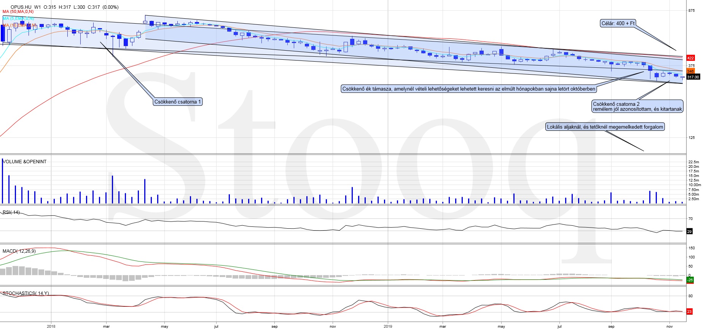Click the OPUS.HU symbol title
The image size is (709, 333).
pos(21,7)
